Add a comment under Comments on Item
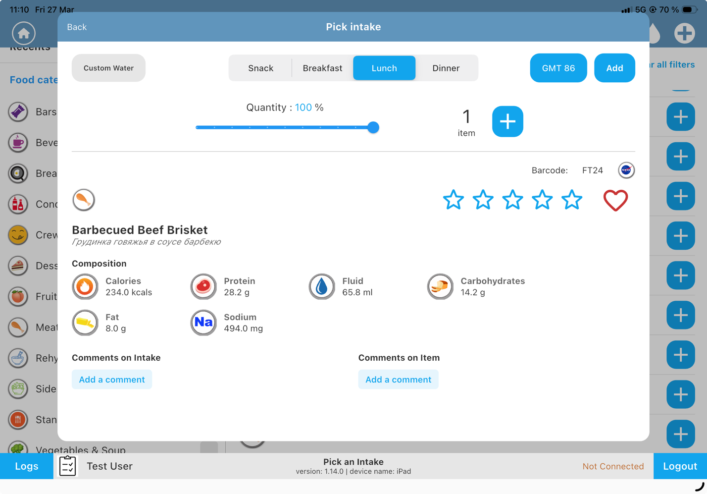 click(x=398, y=380)
